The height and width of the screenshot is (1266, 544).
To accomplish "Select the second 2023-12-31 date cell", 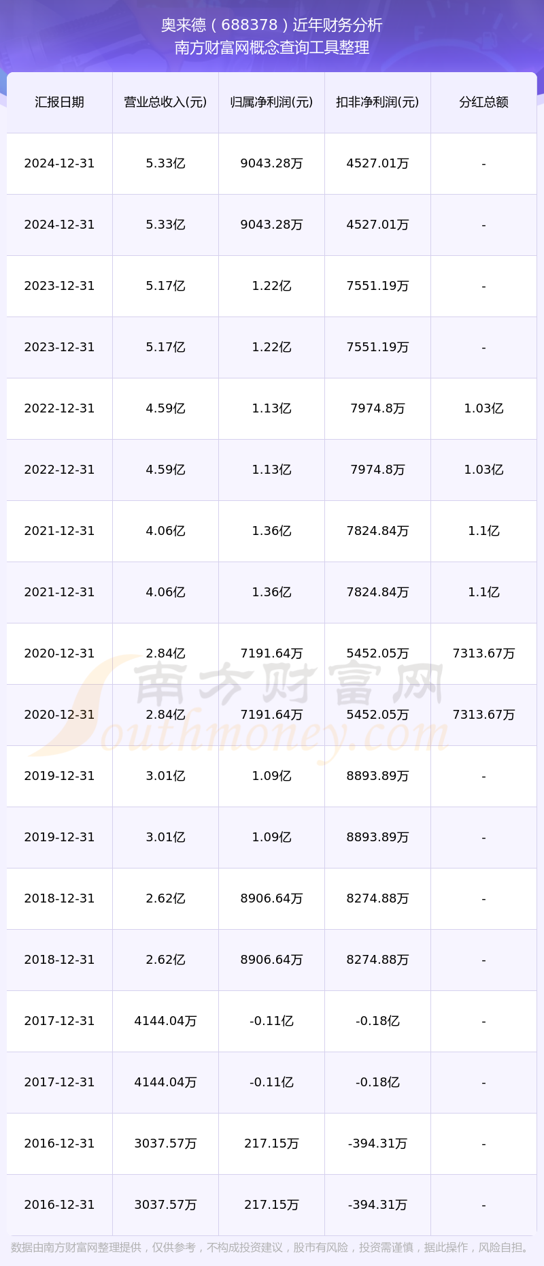I will pyautogui.click(x=59, y=347).
